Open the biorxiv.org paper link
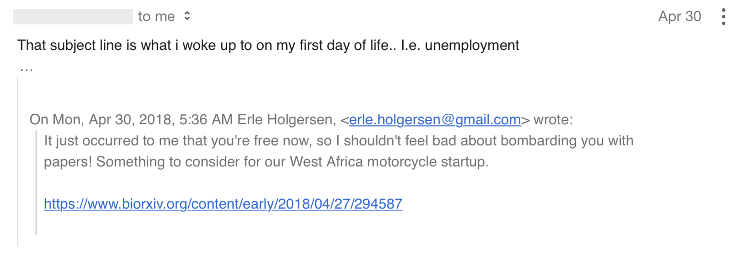Screen dimensions: 742x253 (223, 204)
